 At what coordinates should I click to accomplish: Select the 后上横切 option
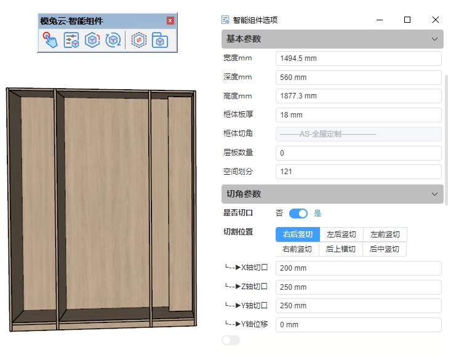point(341,249)
